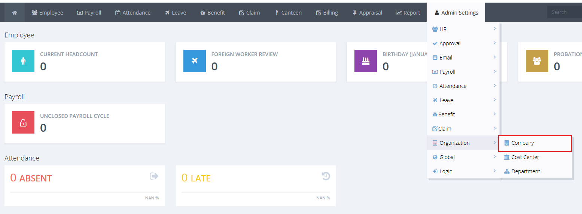
Task: Click the Late clock history icon
Action: pos(326,176)
